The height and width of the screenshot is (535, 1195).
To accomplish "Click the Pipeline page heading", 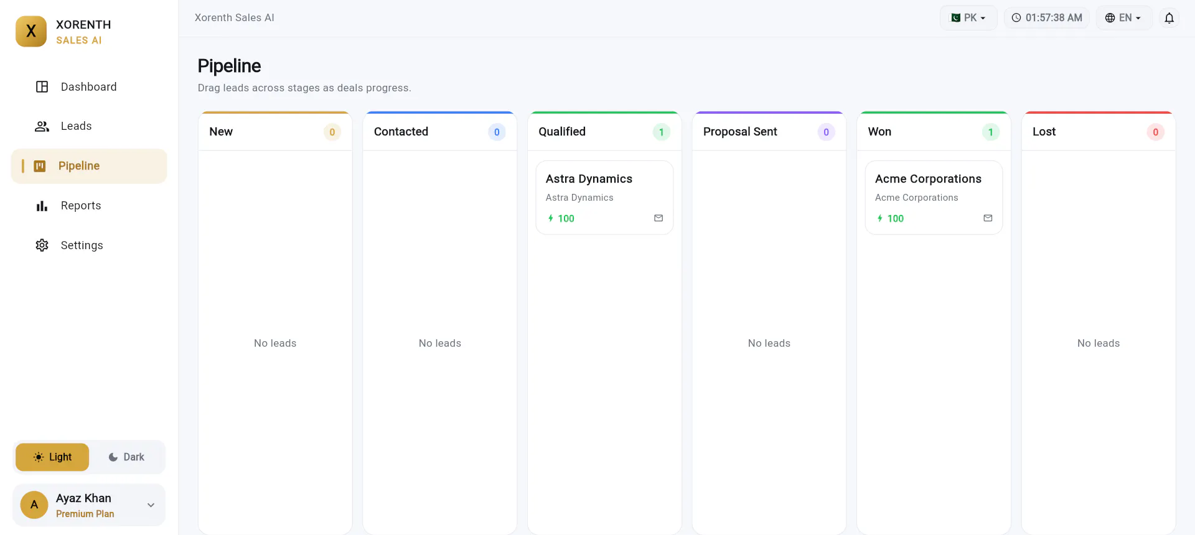I will pos(229,66).
